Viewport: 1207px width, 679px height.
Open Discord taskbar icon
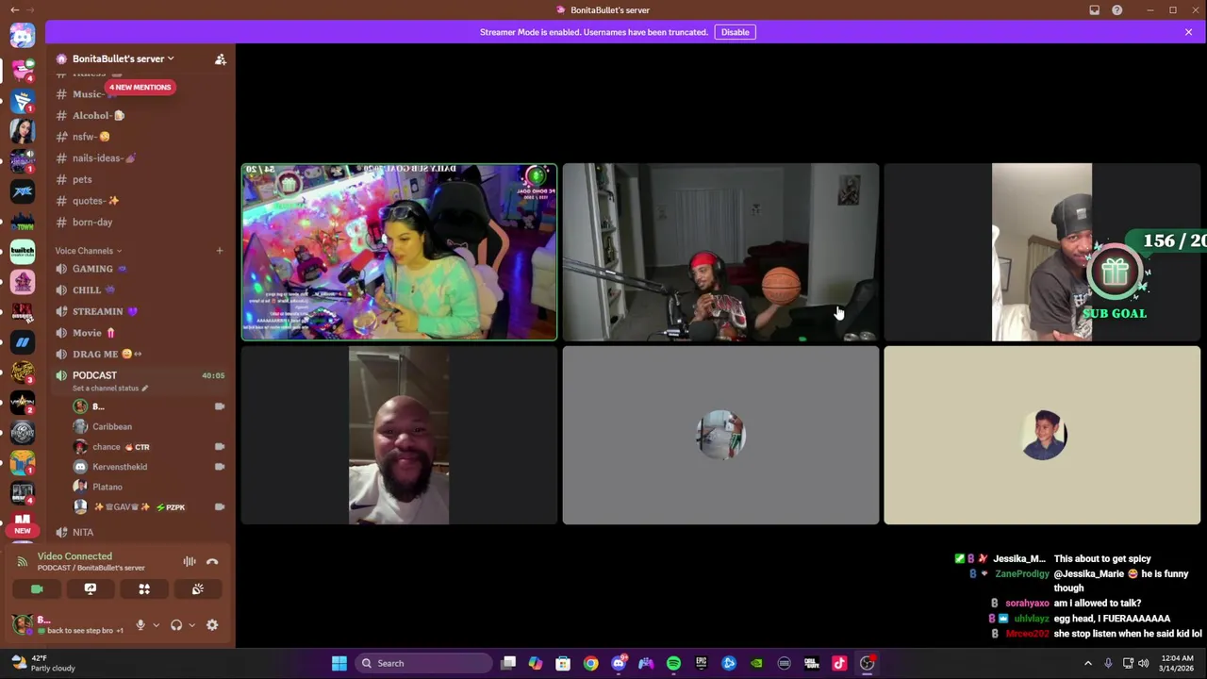(619, 663)
